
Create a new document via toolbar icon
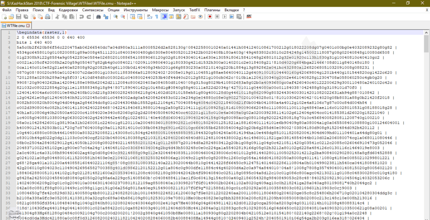[x=4, y=17]
